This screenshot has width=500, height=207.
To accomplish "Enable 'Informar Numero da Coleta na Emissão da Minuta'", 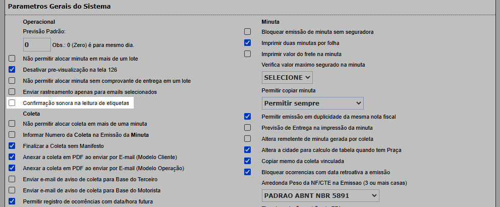I will pos(12,135).
